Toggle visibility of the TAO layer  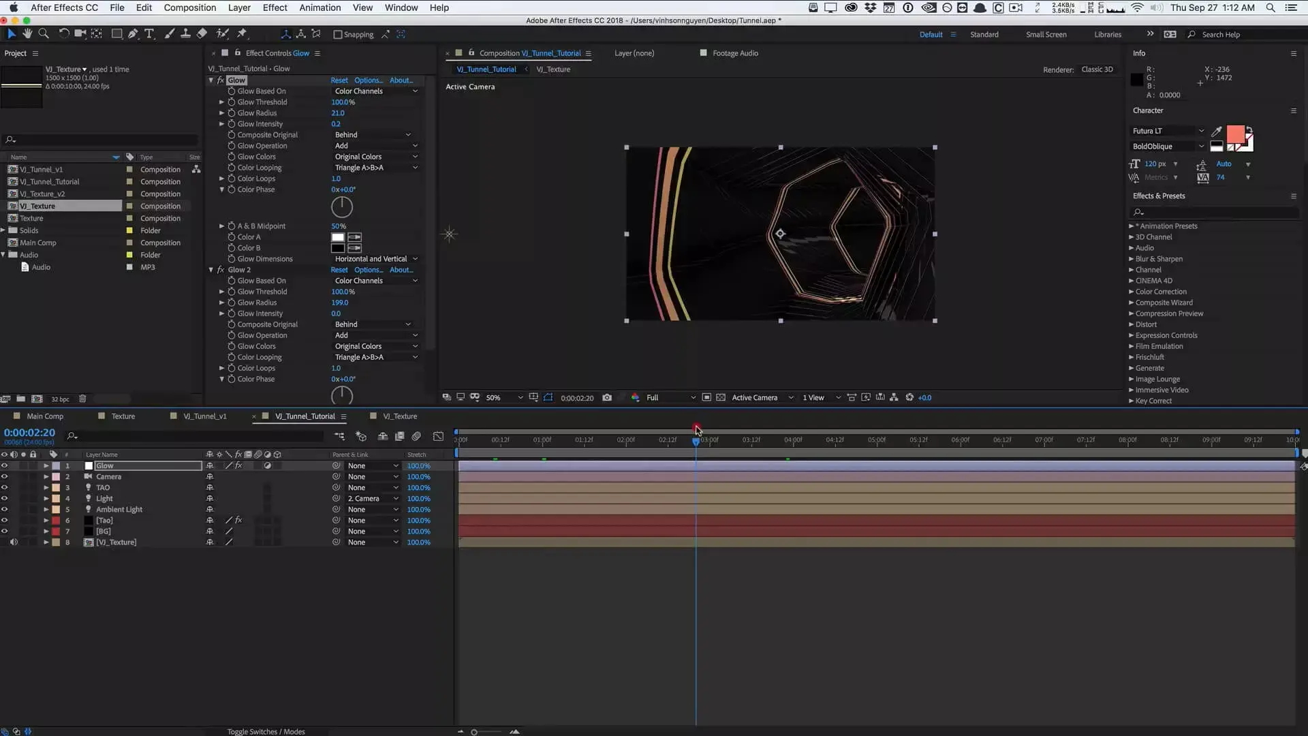4,488
